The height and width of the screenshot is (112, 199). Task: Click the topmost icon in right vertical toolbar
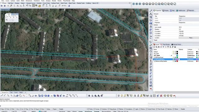click(x=151, y=11)
